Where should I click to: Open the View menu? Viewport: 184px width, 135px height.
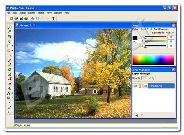(49, 13)
